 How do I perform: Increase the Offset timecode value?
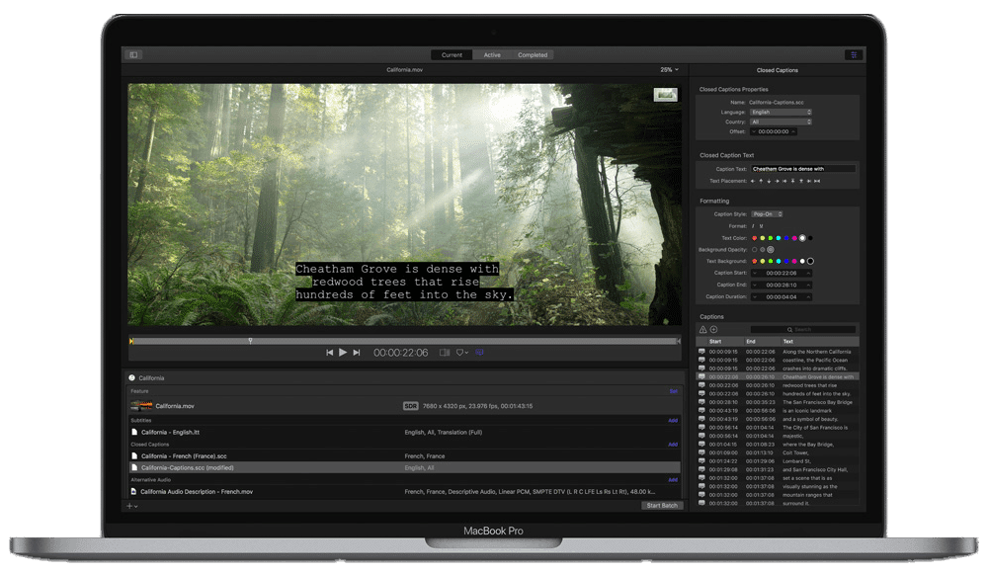(793, 131)
